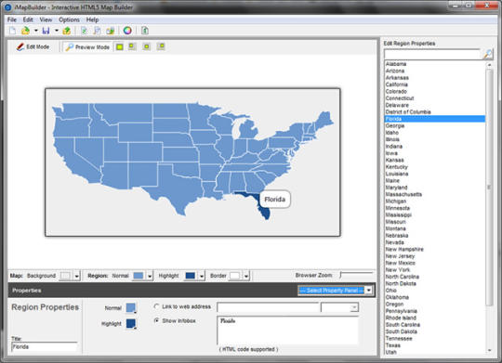
Task: Switch to Edit Mode with pencil icon
Action: 33,47
